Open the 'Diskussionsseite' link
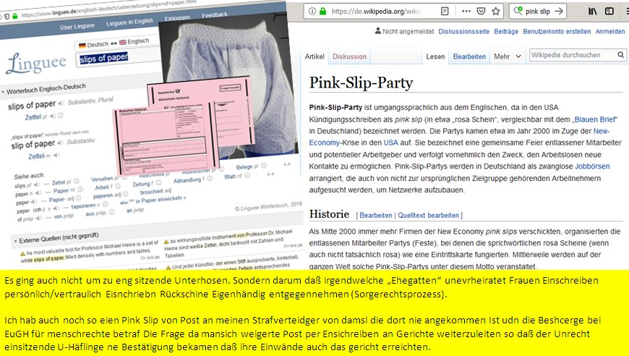The height and width of the screenshot is (356, 629). point(463,31)
